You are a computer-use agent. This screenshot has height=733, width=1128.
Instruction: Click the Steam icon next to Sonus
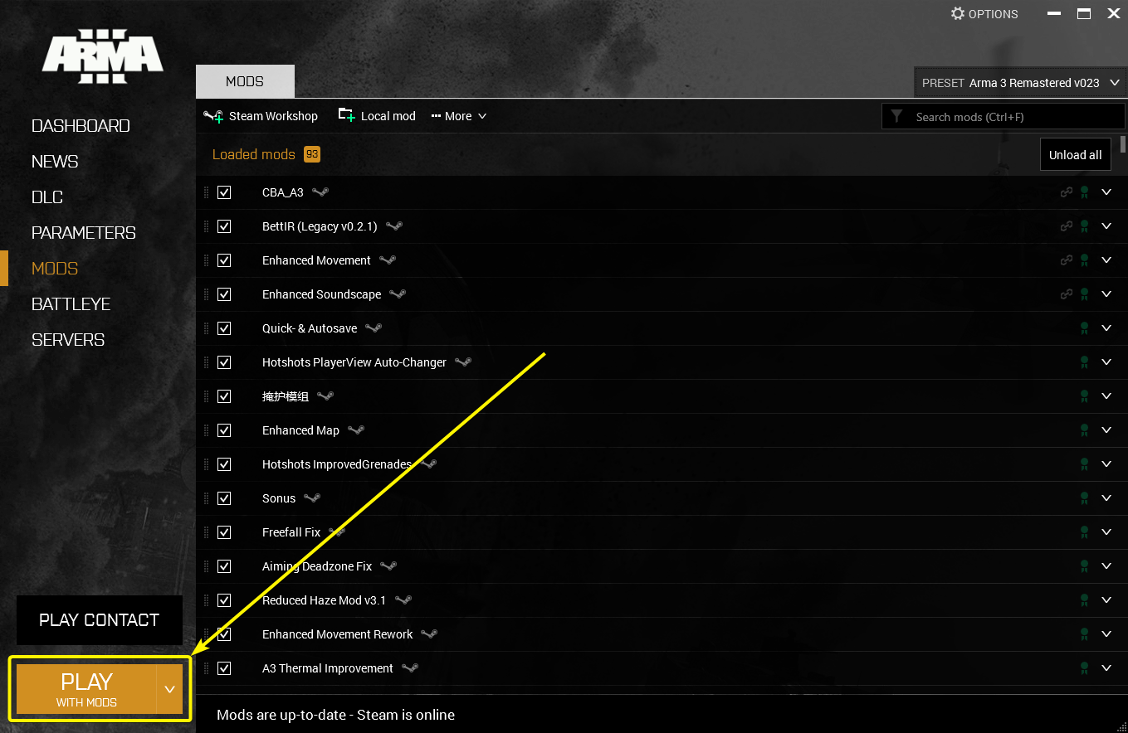[312, 498]
